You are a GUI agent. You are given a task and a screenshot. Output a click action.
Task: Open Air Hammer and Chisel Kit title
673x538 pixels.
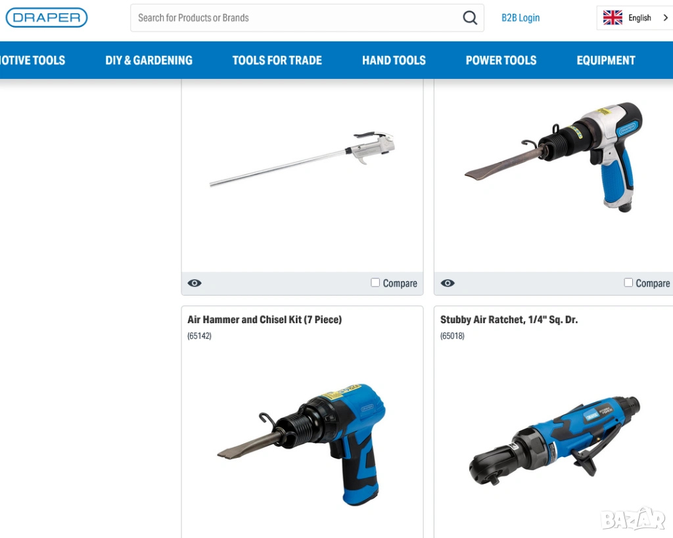[264, 320]
